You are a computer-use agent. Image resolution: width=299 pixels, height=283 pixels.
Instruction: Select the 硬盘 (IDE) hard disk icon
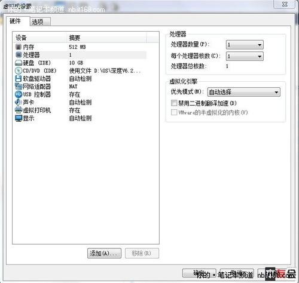pyautogui.click(x=19, y=63)
